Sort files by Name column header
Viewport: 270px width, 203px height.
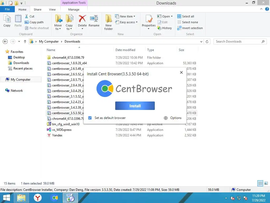(79, 50)
